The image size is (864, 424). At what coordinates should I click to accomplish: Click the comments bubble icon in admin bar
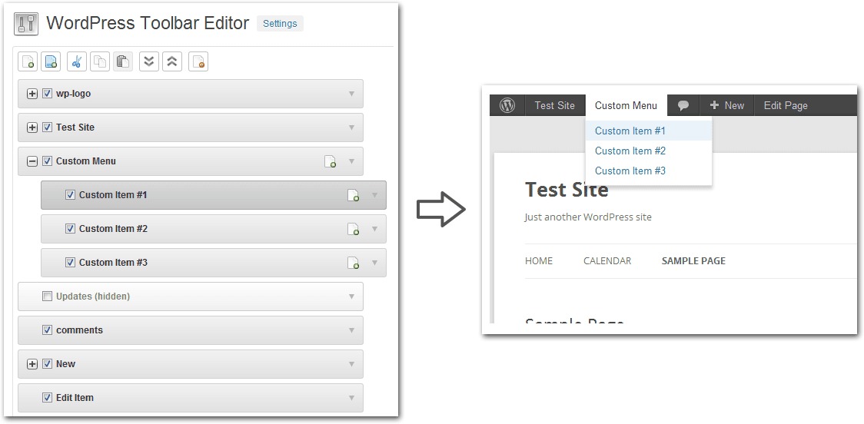683,106
